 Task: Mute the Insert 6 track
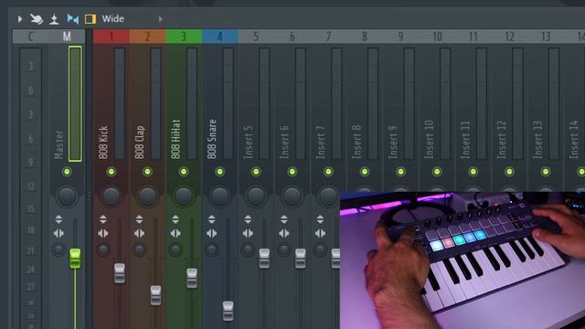[x=292, y=172]
